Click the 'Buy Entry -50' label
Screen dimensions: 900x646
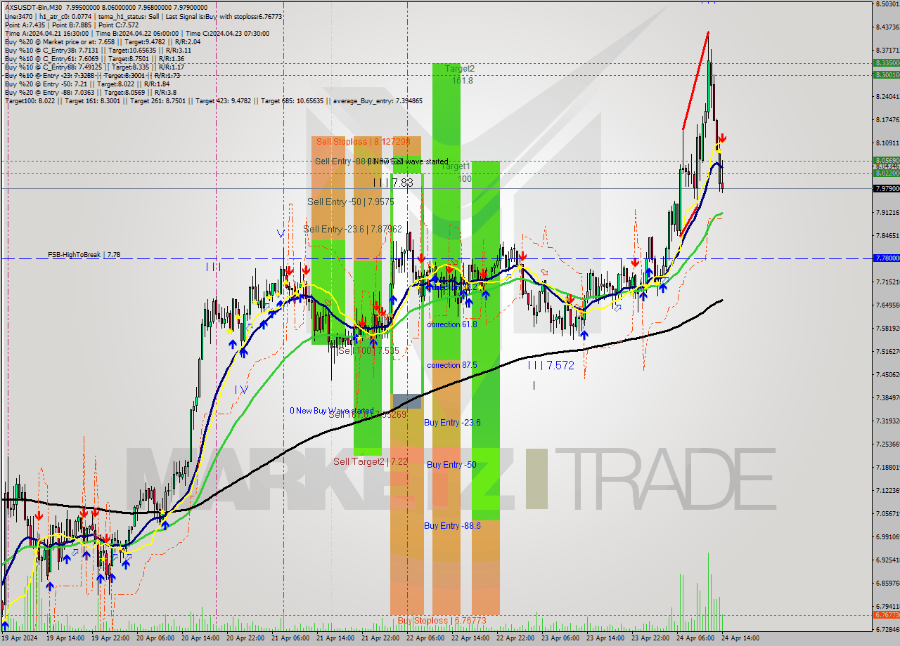[x=451, y=465]
